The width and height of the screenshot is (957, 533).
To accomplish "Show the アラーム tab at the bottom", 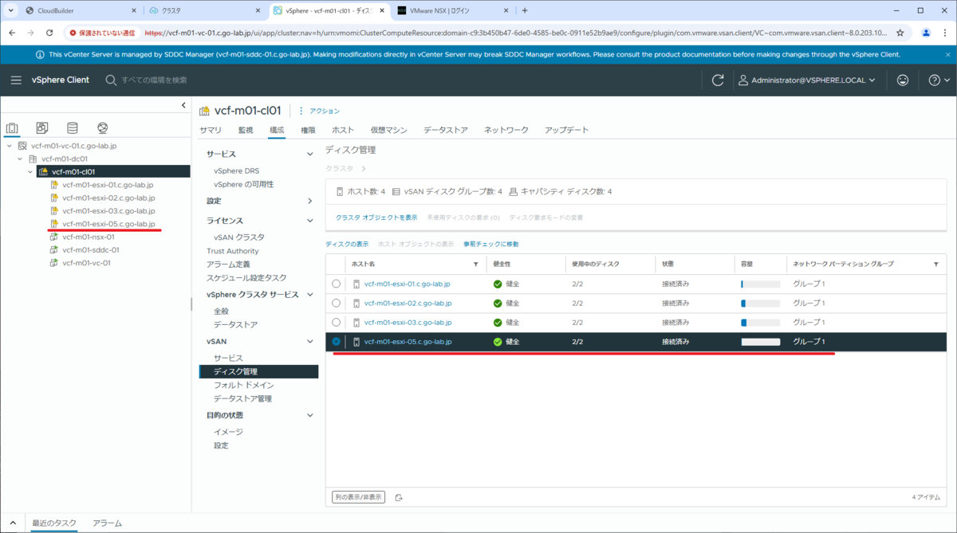I will [107, 523].
